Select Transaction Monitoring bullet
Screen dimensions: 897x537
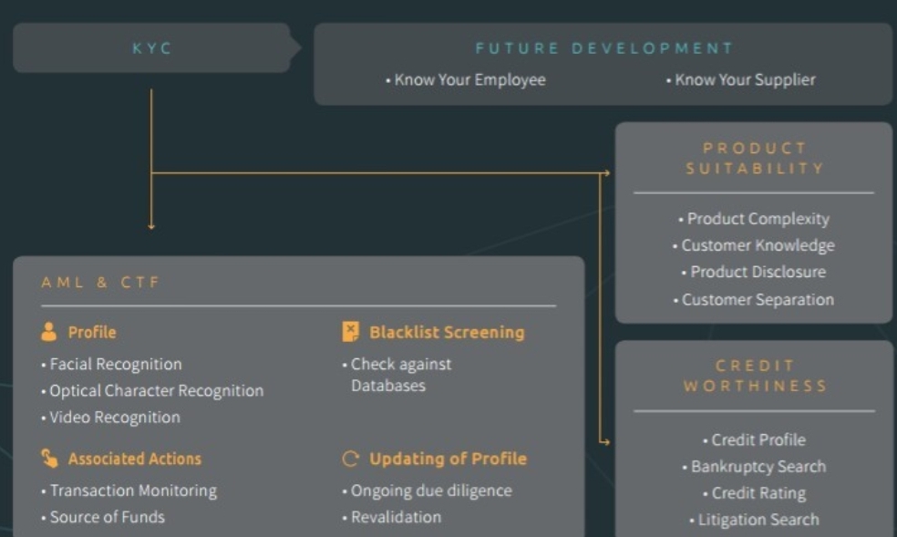pos(129,491)
